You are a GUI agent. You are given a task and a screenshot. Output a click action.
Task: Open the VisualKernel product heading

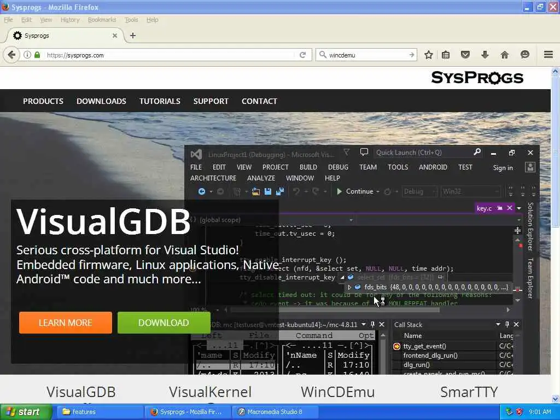211,392
